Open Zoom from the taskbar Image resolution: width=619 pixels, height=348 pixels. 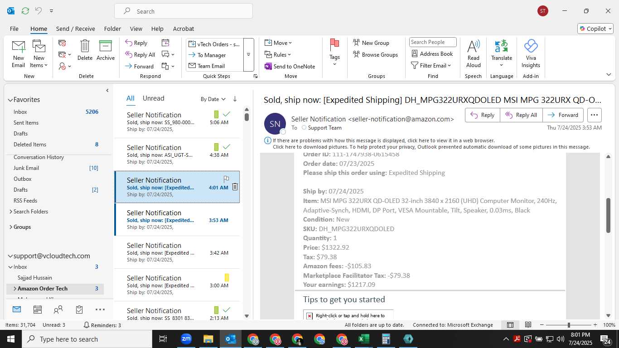tap(186, 339)
